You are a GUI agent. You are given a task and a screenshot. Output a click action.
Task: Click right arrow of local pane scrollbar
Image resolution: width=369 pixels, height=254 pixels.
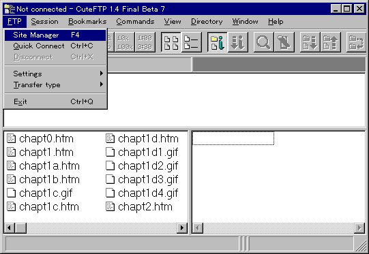pyautogui.click(x=182, y=227)
